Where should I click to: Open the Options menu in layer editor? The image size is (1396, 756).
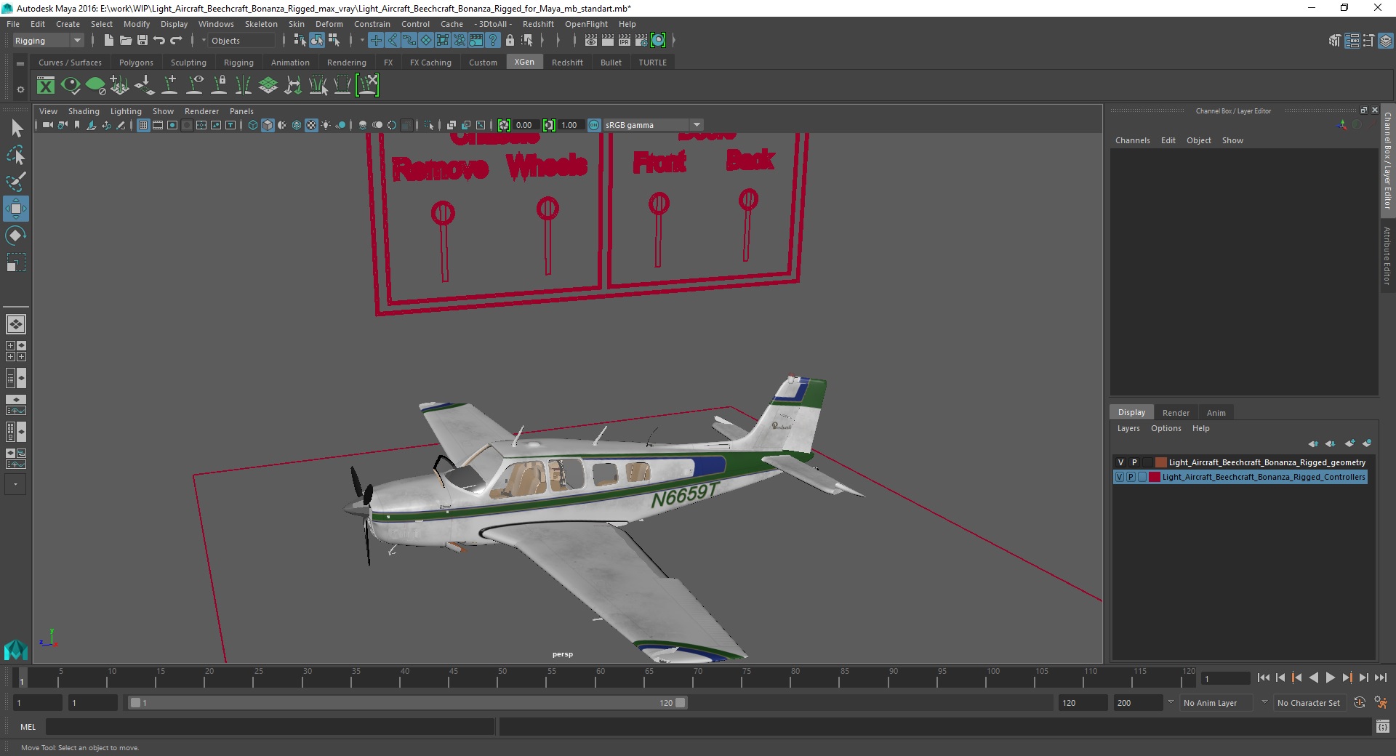pyautogui.click(x=1166, y=428)
